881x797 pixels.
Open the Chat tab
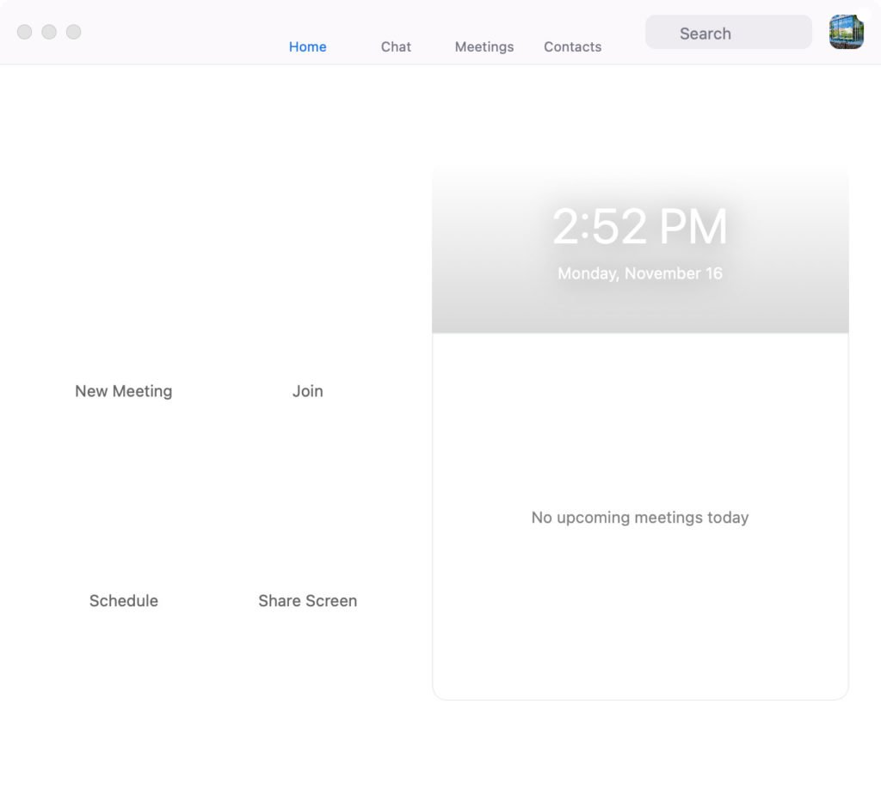pos(396,47)
